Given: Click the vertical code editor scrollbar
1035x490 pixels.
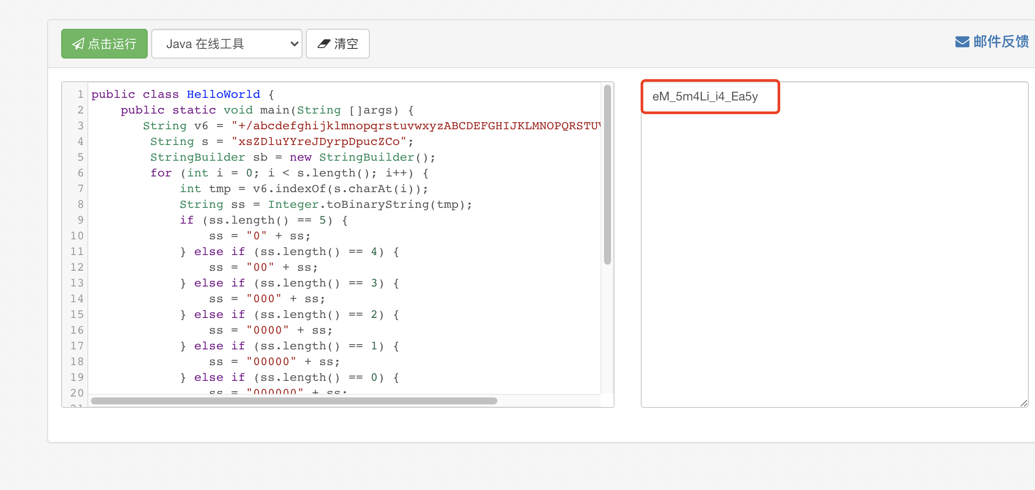Looking at the screenshot, I should coord(607,175).
